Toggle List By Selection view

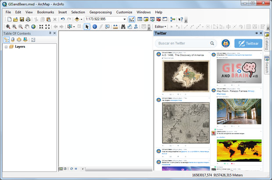point(25,40)
